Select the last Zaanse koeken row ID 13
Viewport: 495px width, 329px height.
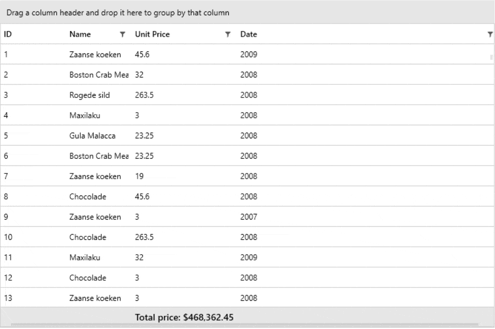click(94, 298)
